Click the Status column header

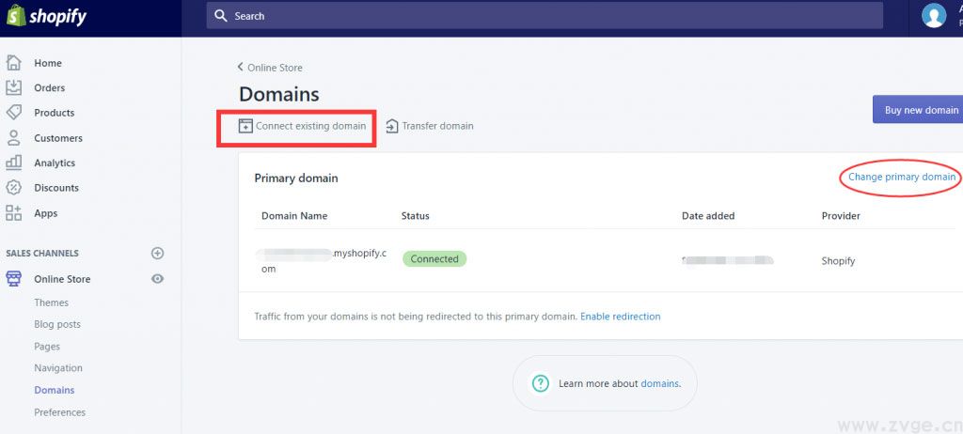pyautogui.click(x=415, y=215)
